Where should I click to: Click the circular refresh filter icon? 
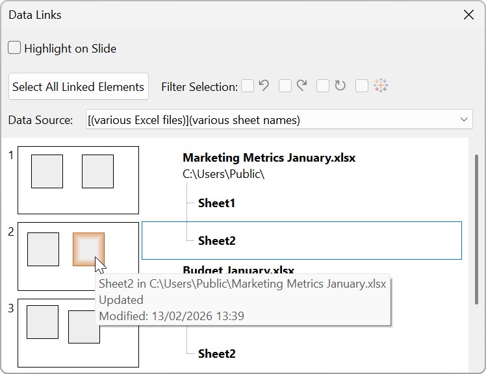coord(340,86)
